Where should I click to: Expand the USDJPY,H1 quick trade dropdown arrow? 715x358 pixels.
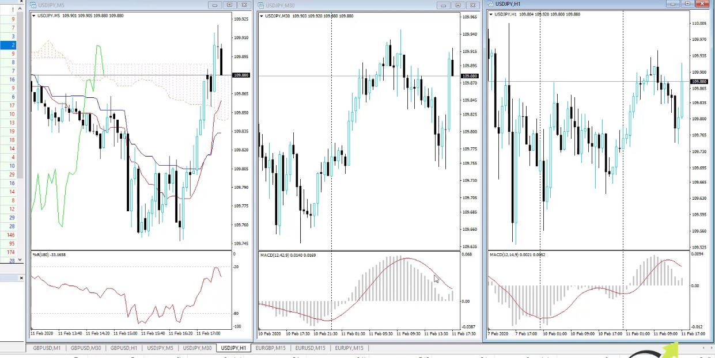coord(491,14)
